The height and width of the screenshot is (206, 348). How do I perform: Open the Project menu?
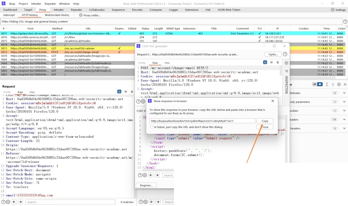[23, 4]
